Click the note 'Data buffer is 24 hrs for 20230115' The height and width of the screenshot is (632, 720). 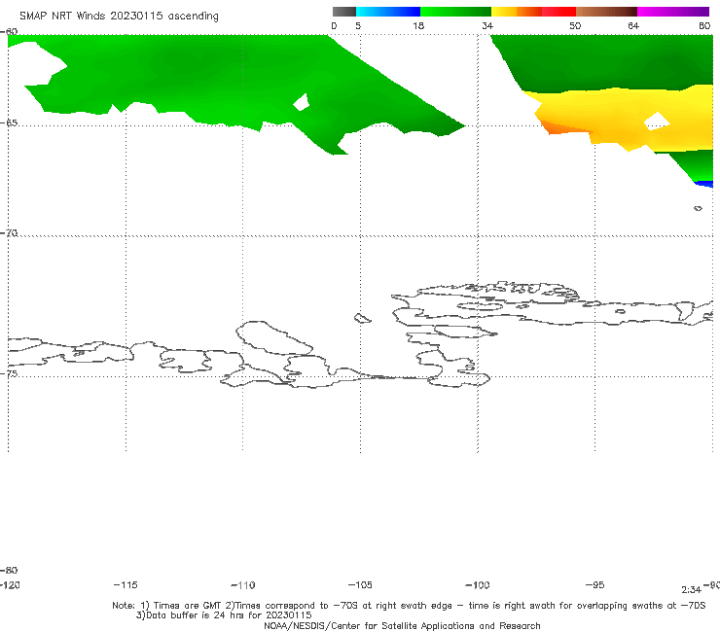tap(224, 615)
